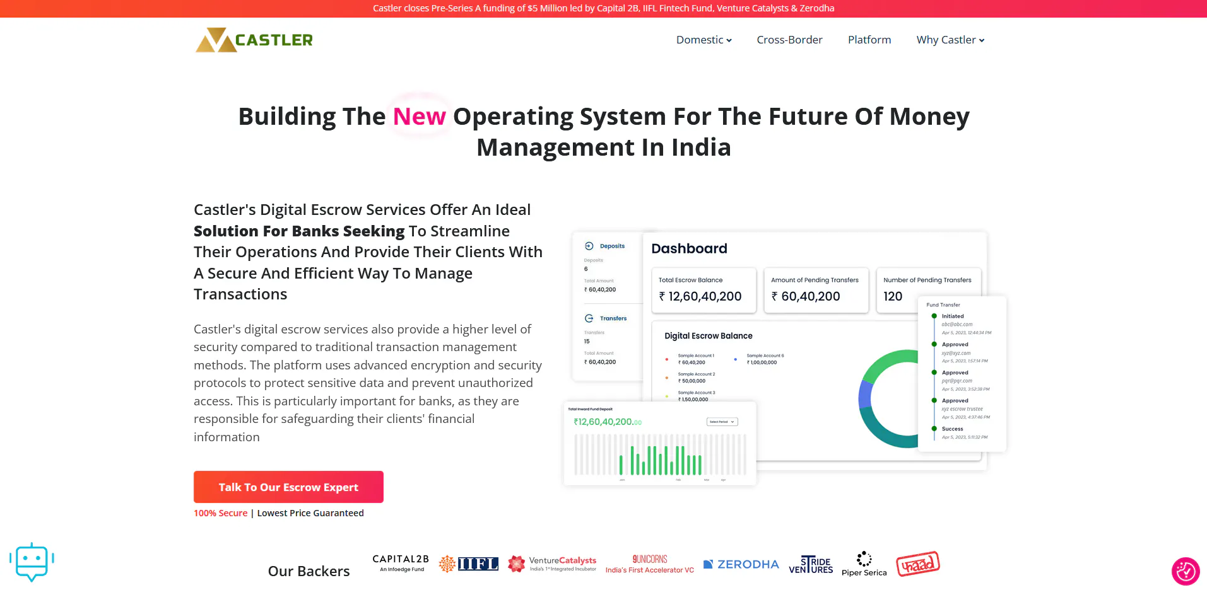Expand the Domestic dropdown menu

click(x=704, y=40)
